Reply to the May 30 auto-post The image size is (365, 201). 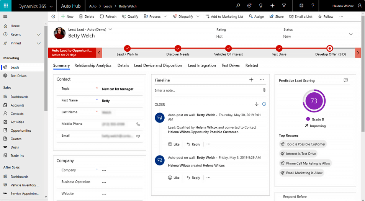(x=193, y=144)
